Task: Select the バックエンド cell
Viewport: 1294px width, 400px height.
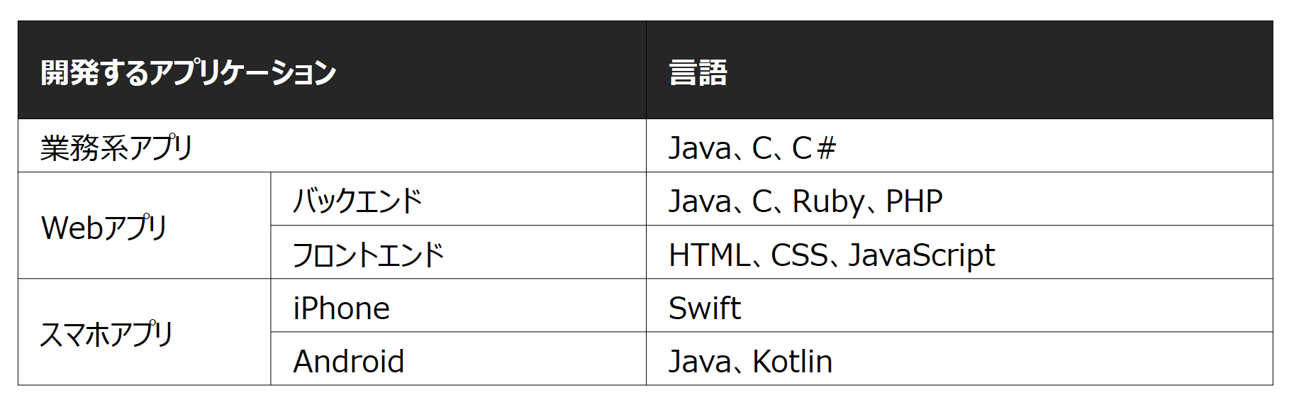Action: click(x=458, y=199)
